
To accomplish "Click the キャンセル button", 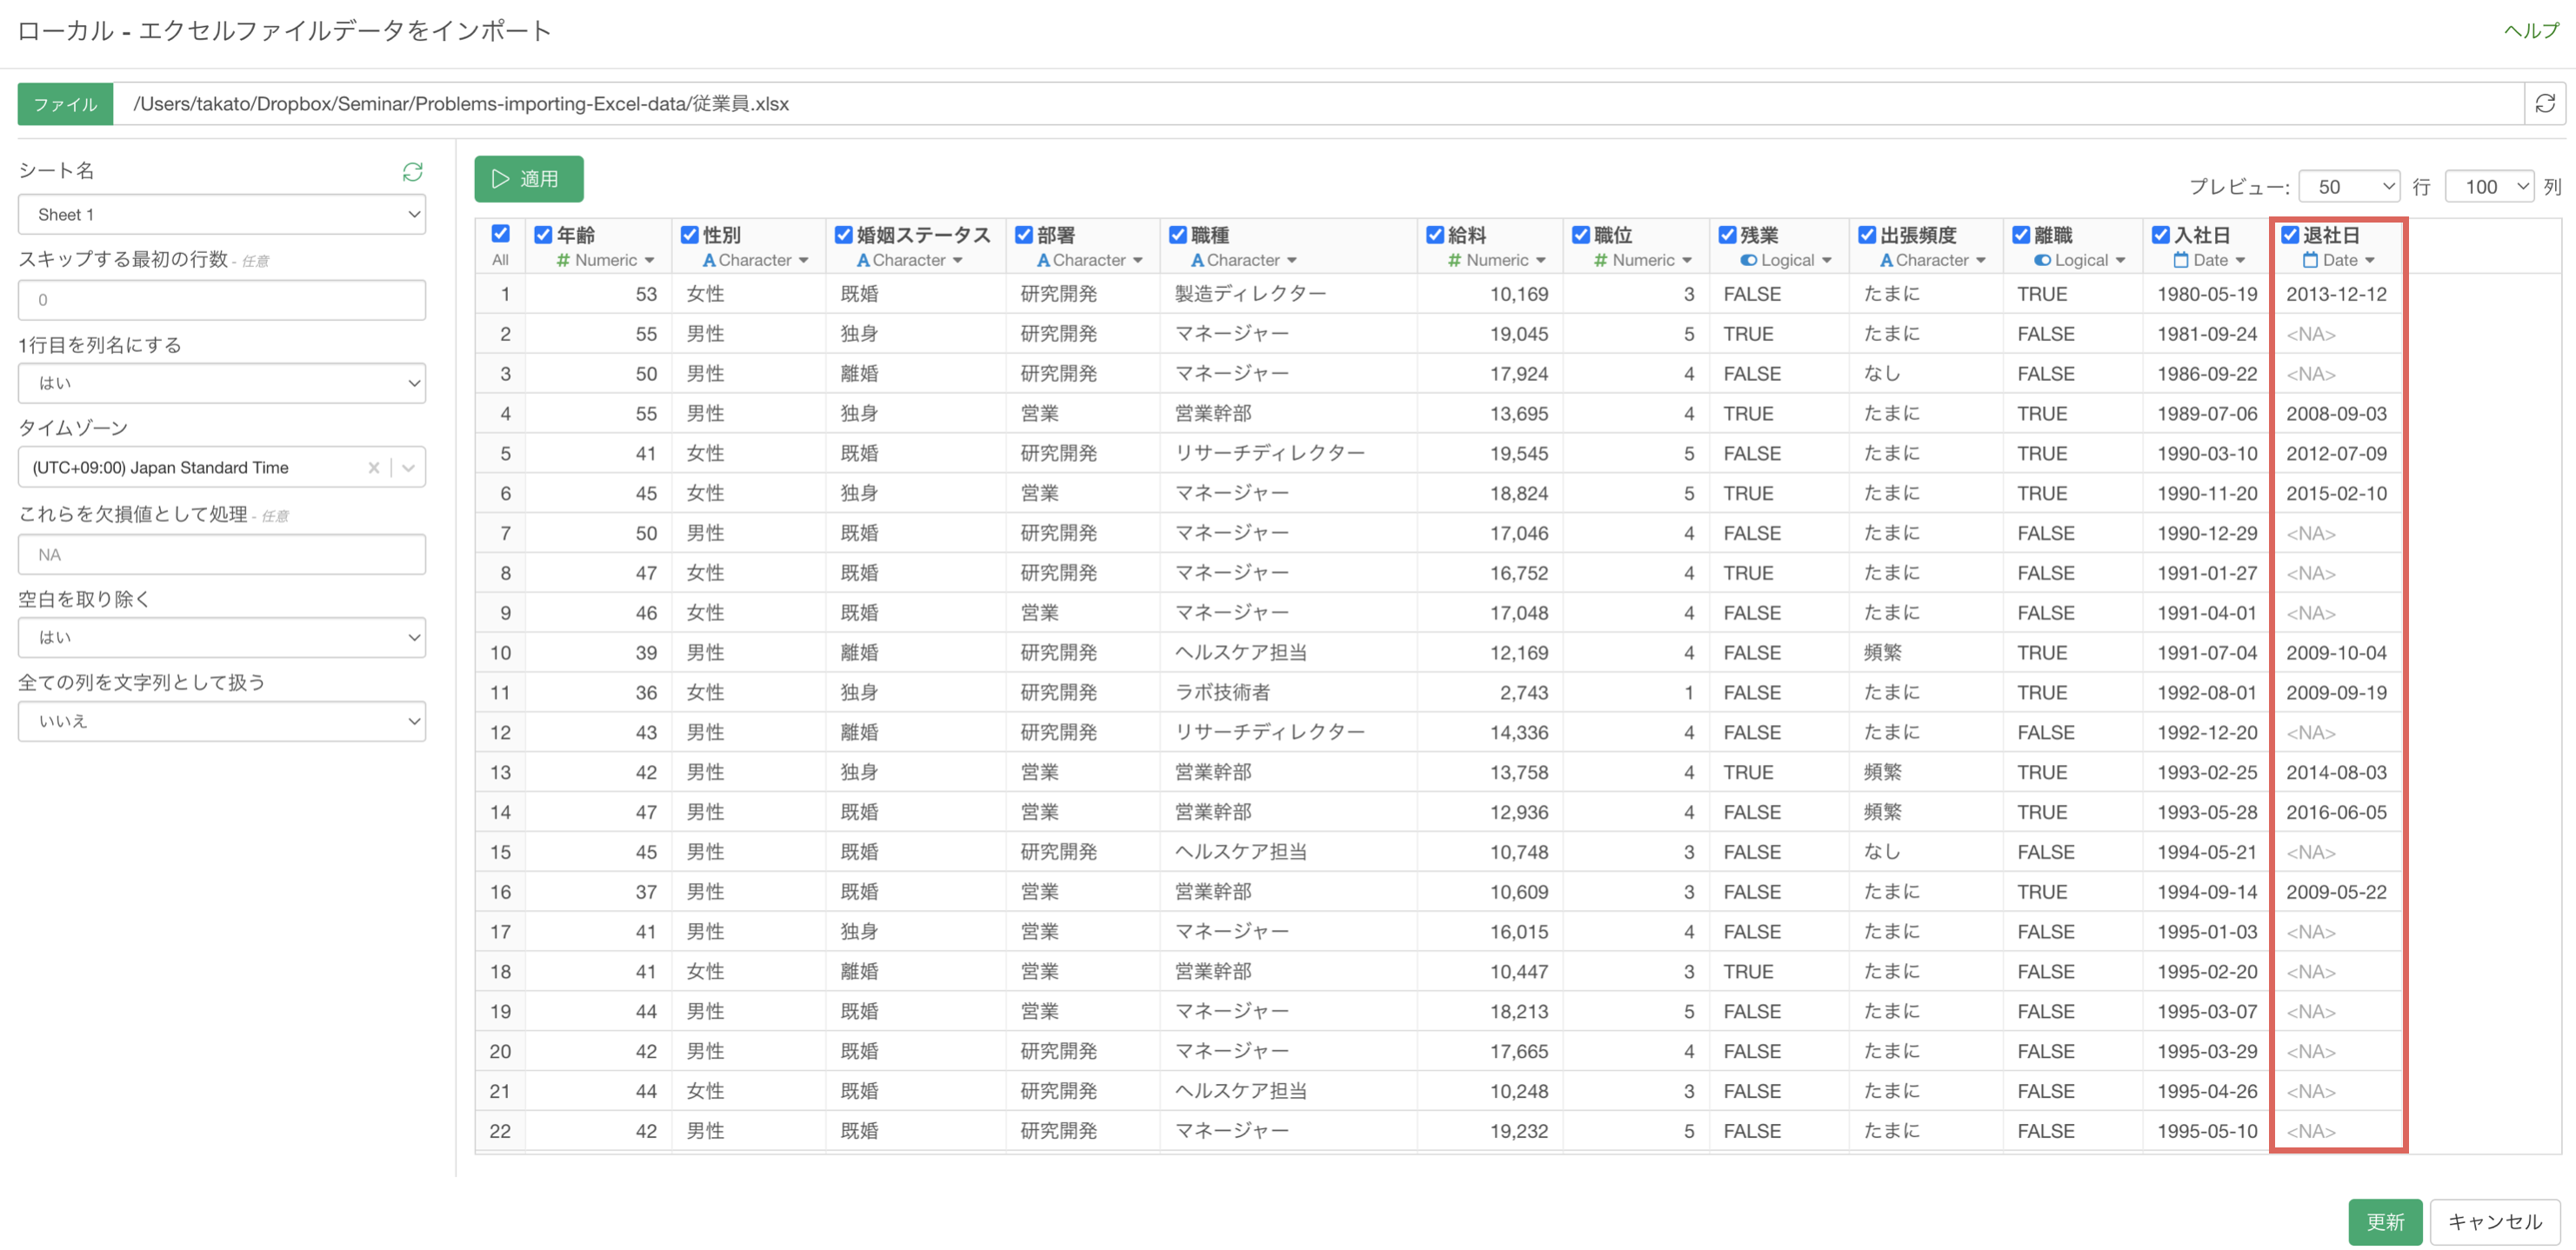I will (x=2495, y=1221).
